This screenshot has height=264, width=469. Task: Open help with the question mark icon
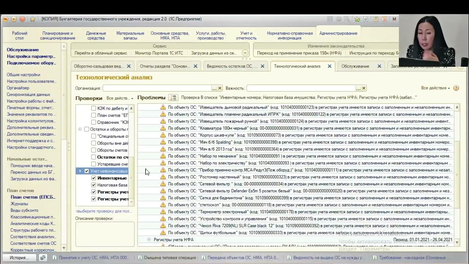point(456,88)
